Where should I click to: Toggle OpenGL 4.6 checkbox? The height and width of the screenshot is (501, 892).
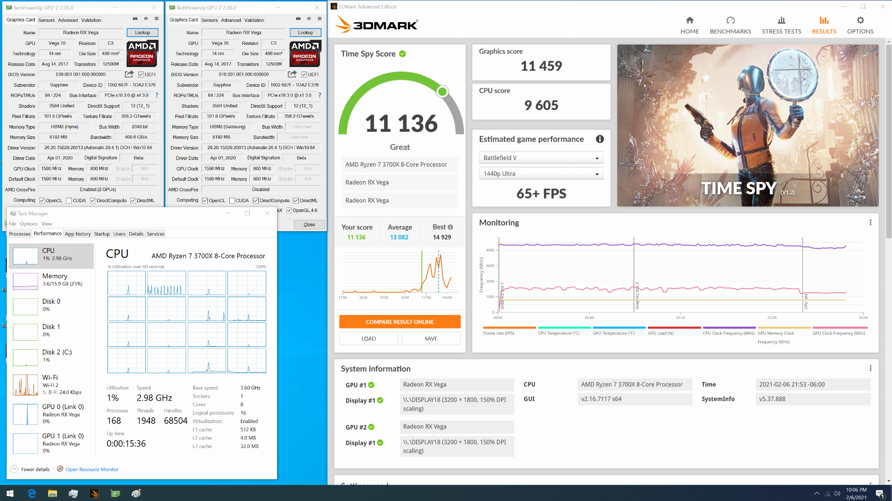[289, 211]
